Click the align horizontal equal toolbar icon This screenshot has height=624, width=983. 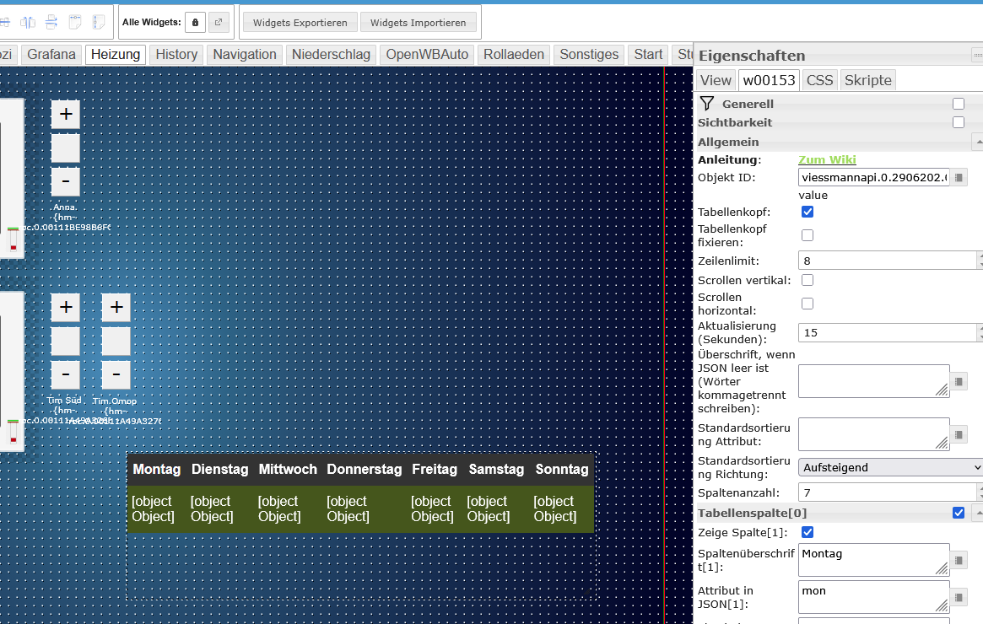point(6,21)
